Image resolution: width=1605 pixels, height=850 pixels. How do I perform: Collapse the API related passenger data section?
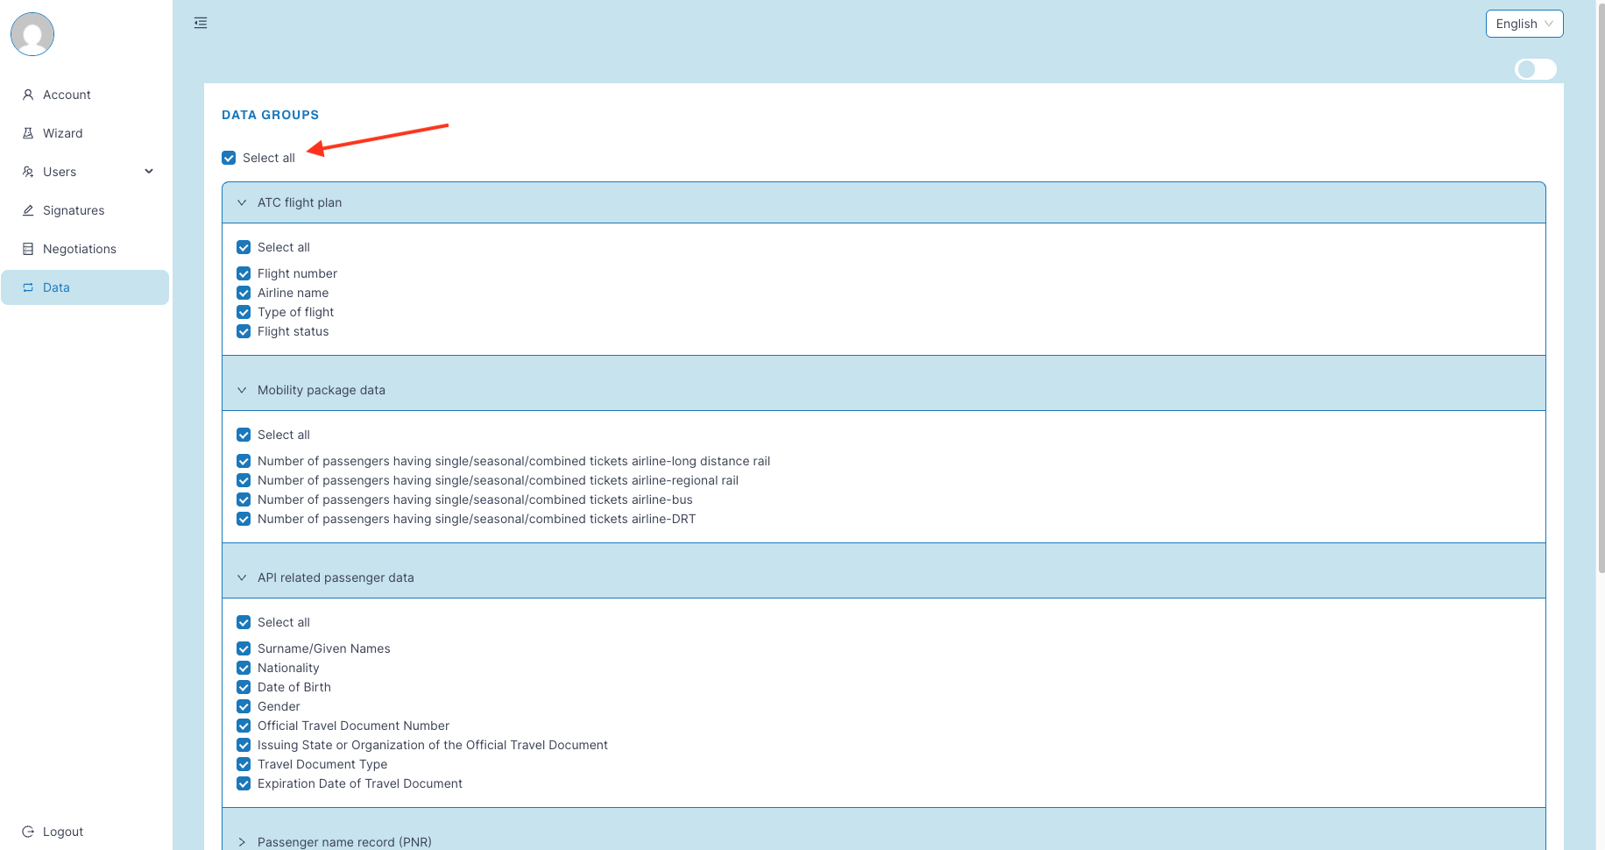click(x=242, y=577)
